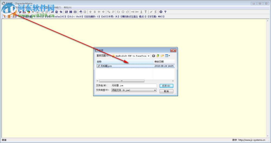Screen dimensions: 271x143
Task: Click the grayed align-to-right-edge toolbar icon
Action: 133,12
